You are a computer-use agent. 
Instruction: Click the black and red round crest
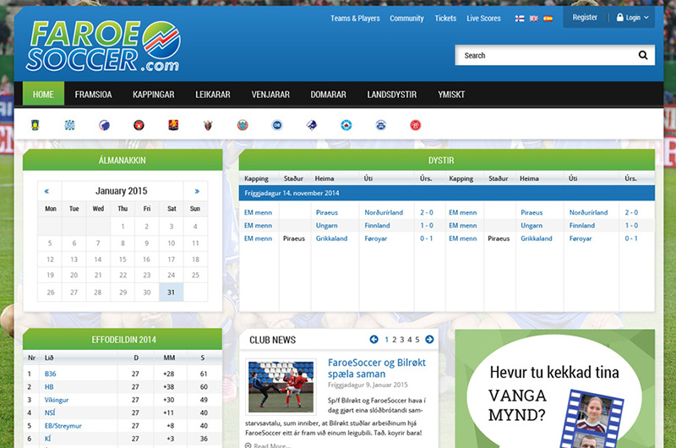click(139, 125)
